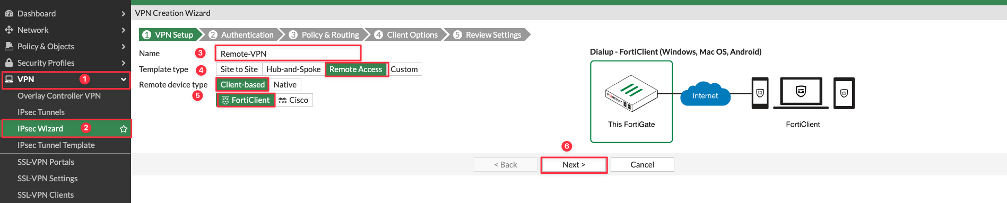
Task: Click the Template type label
Action: click(x=163, y=69)
